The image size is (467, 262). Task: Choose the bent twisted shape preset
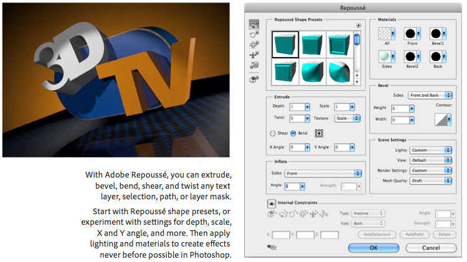tap(339, 71)
